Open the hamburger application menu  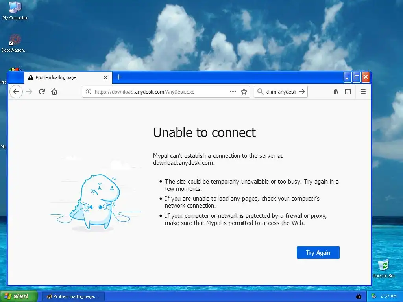click(x=363, y=92)
